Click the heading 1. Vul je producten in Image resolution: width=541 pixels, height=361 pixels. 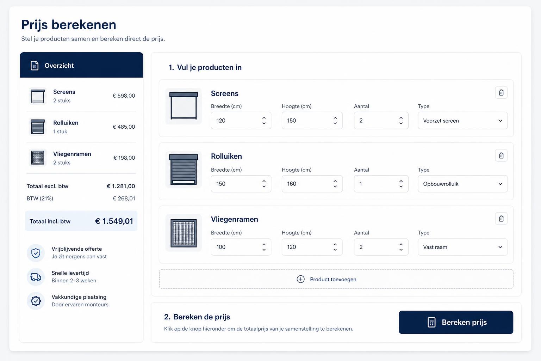click(x=205, y=67)
